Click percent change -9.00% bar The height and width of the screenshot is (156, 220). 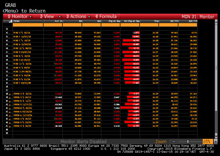pyautogui.click(x=131, y=60)
